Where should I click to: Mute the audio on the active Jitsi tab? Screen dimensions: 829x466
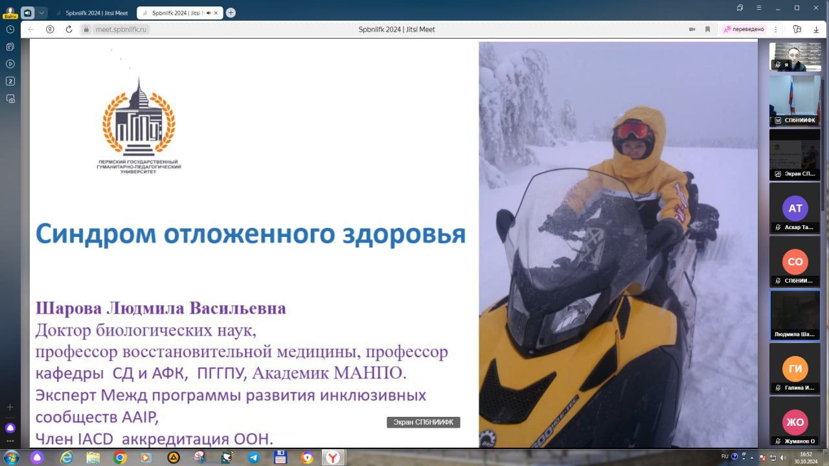[209, 13]
